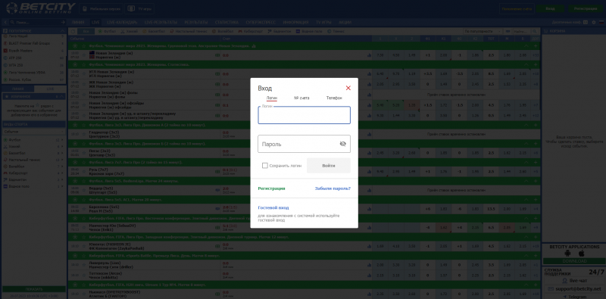
Task: Select ATP 250 in popular list
Action: (33, 58)
